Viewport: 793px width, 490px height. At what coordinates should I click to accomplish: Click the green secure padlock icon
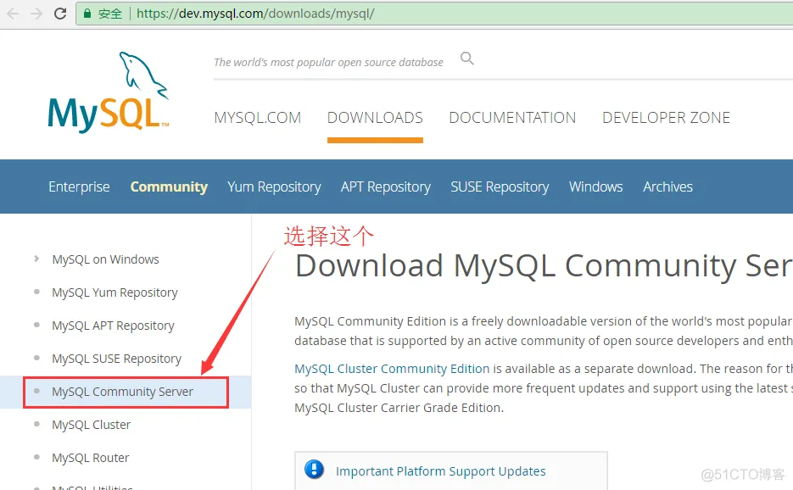tap(87, 14)
